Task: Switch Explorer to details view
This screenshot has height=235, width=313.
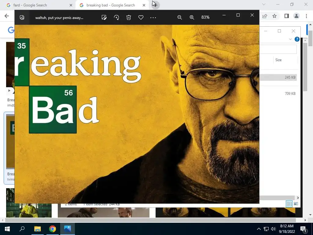Action: tap(289, 204)
